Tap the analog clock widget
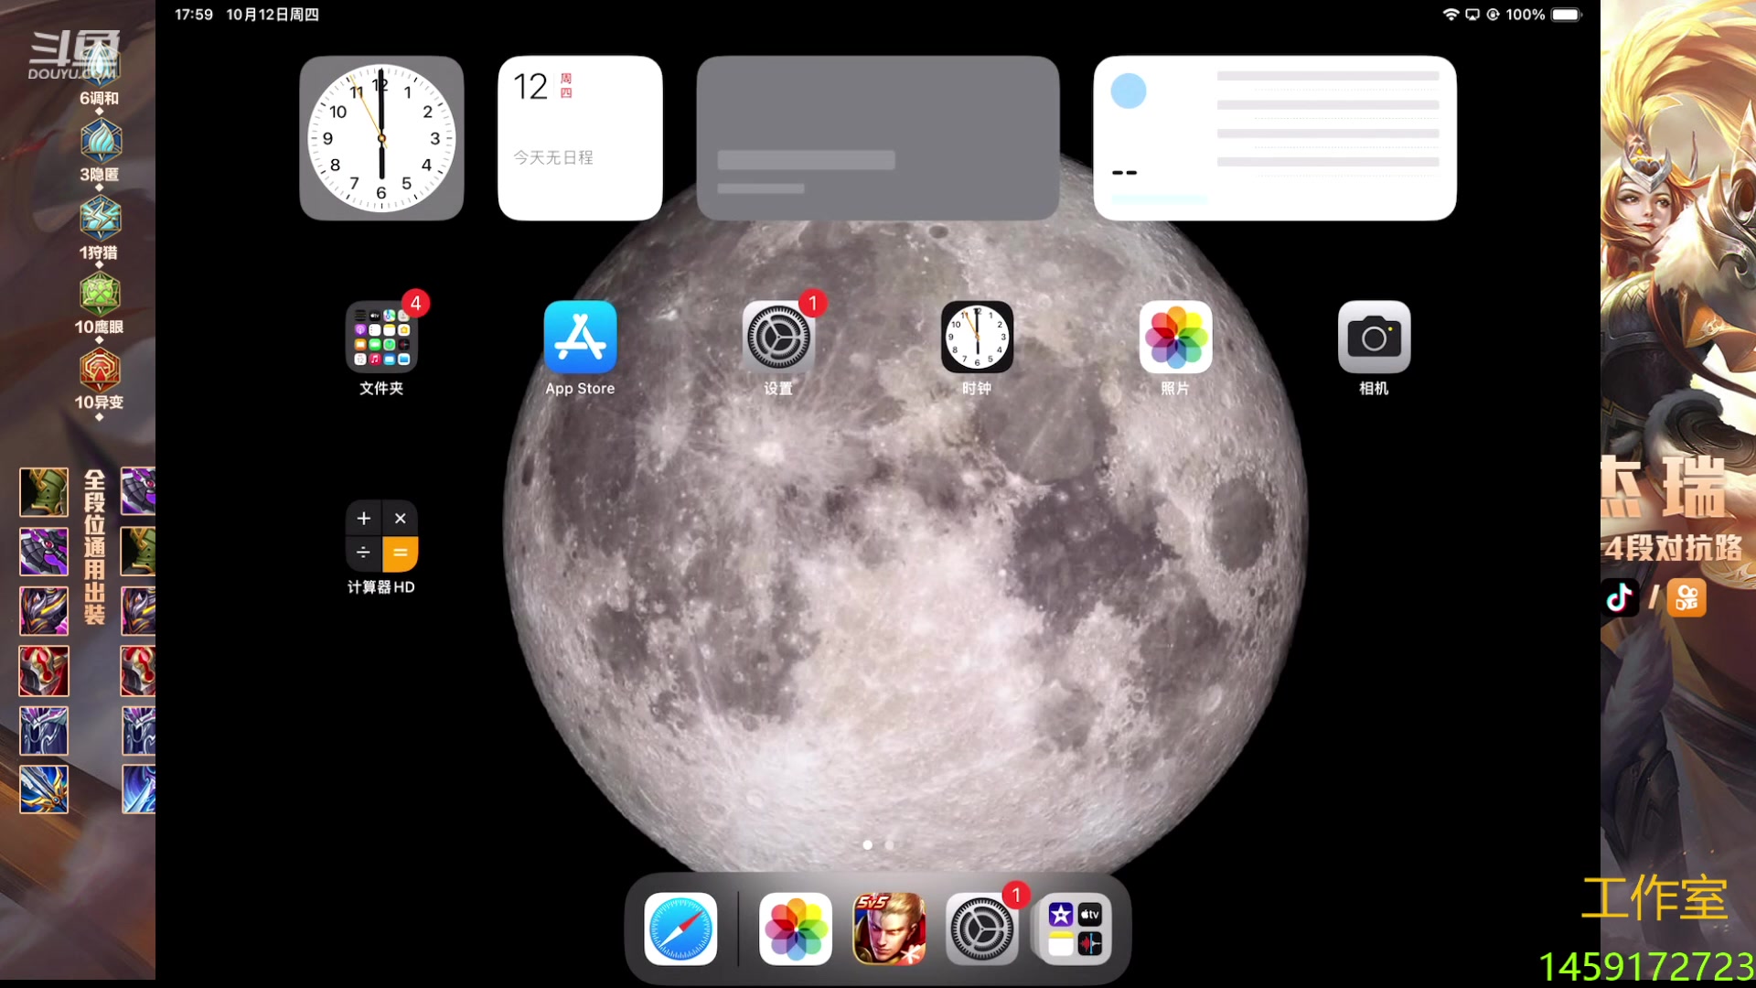The height and width of the screenshot is (988, 1756). [x=381, y=138]
